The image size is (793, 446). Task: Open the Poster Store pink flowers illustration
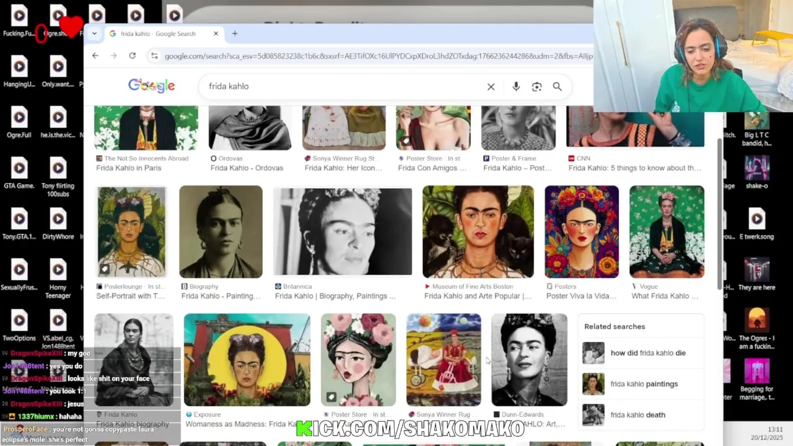[358, 360]
